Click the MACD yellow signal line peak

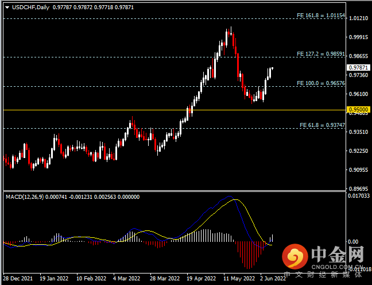point(235,199)
